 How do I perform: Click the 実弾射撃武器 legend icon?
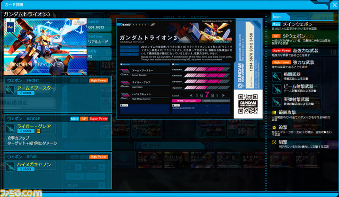276,102
